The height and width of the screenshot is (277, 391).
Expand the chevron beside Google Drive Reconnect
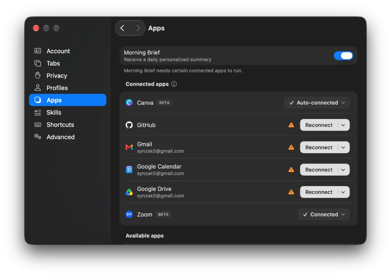(343, 192)
